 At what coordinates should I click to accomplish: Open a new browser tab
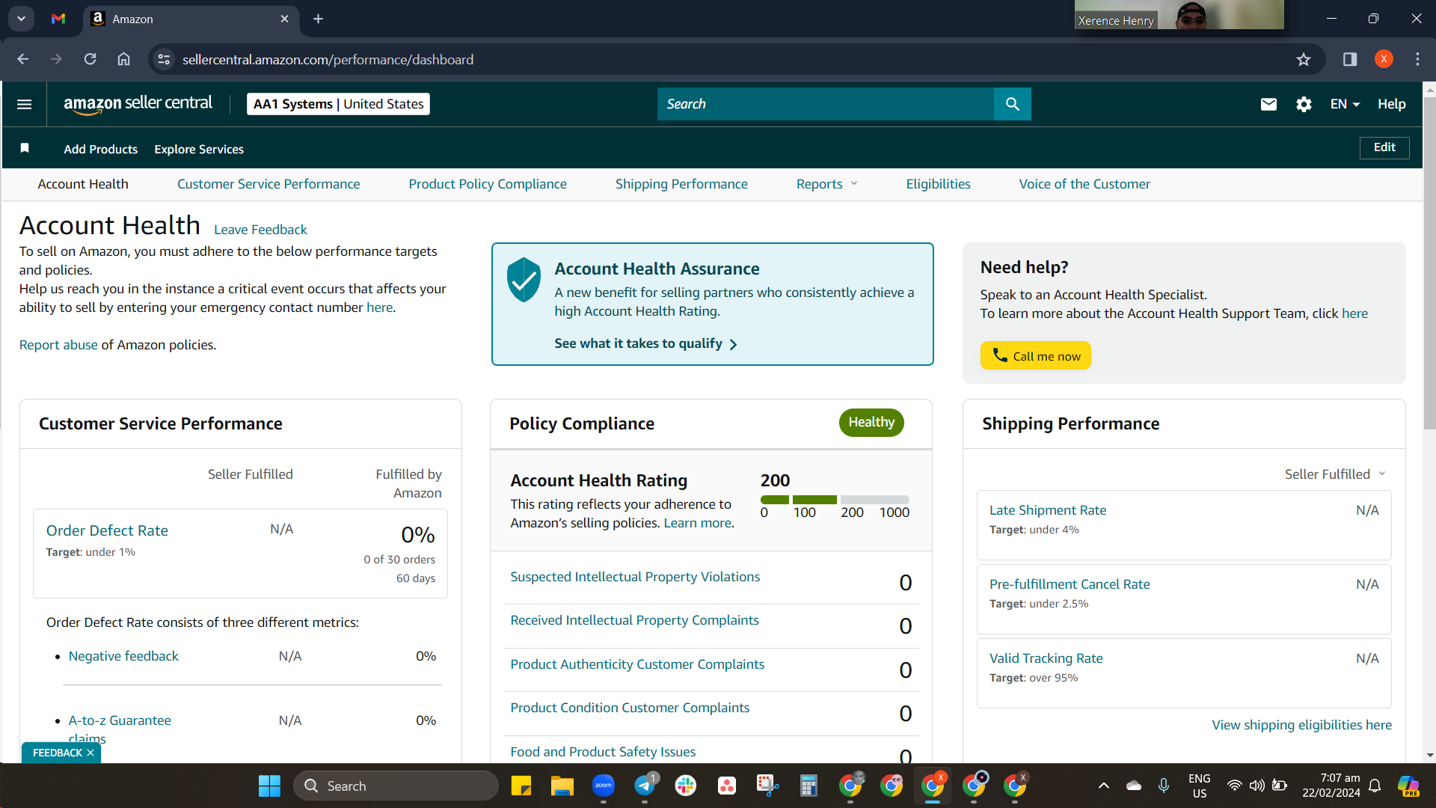tap(318, 19)
